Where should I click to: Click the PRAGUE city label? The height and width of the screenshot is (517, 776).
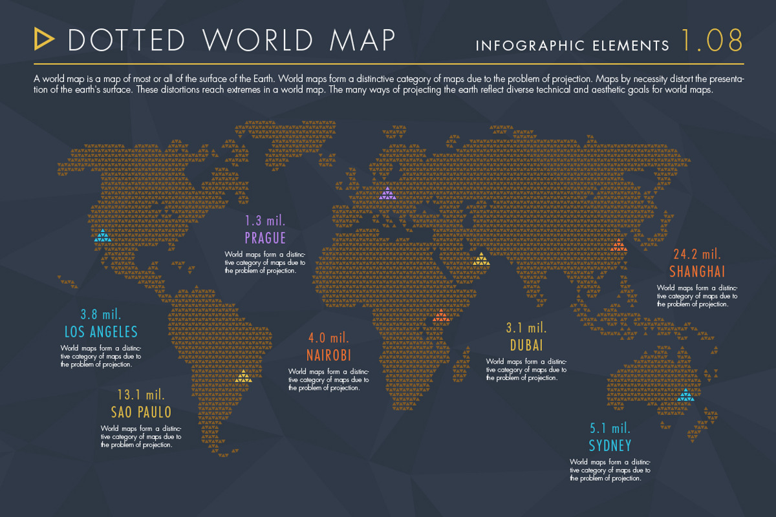point(265,238)
